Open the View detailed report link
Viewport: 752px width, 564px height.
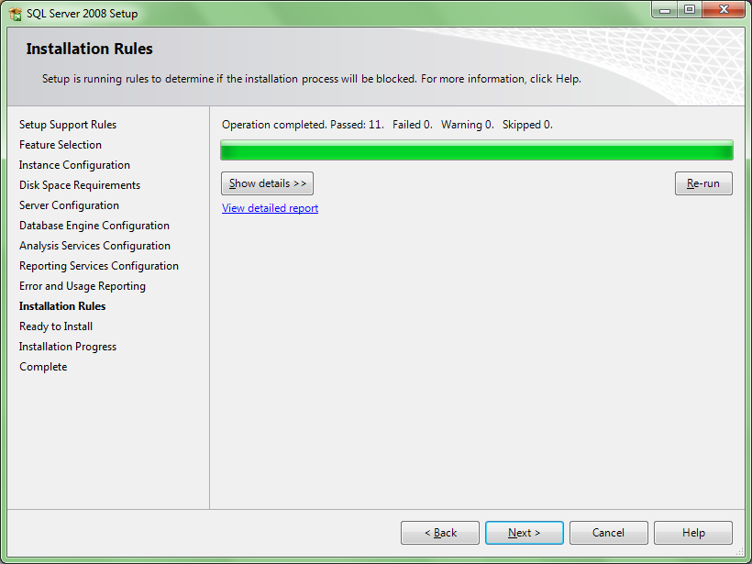click(x=270, y=208)
